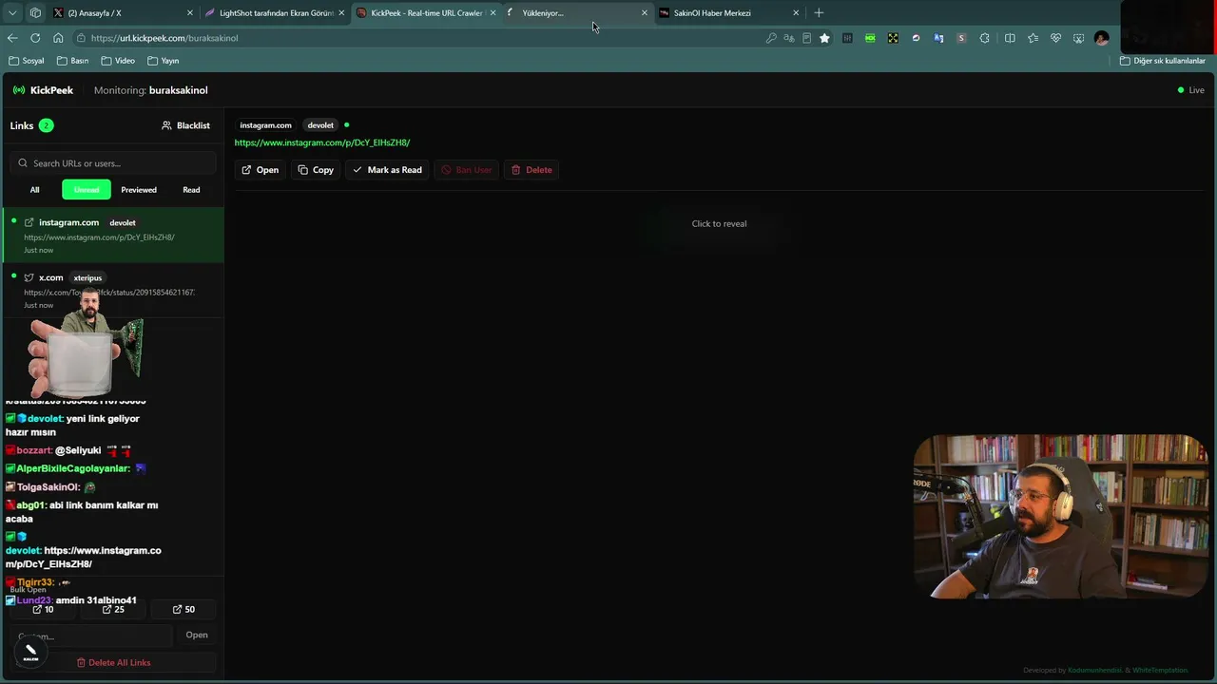Open the Basın bookmarks folder

(x=72, y=61)
